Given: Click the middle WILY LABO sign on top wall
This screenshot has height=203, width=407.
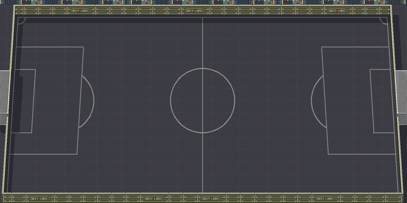Looking at the screenshot, I should pos(194,11).
